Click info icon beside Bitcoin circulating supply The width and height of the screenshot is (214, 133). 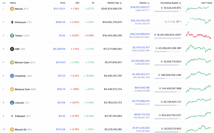(x=162, y=8)
